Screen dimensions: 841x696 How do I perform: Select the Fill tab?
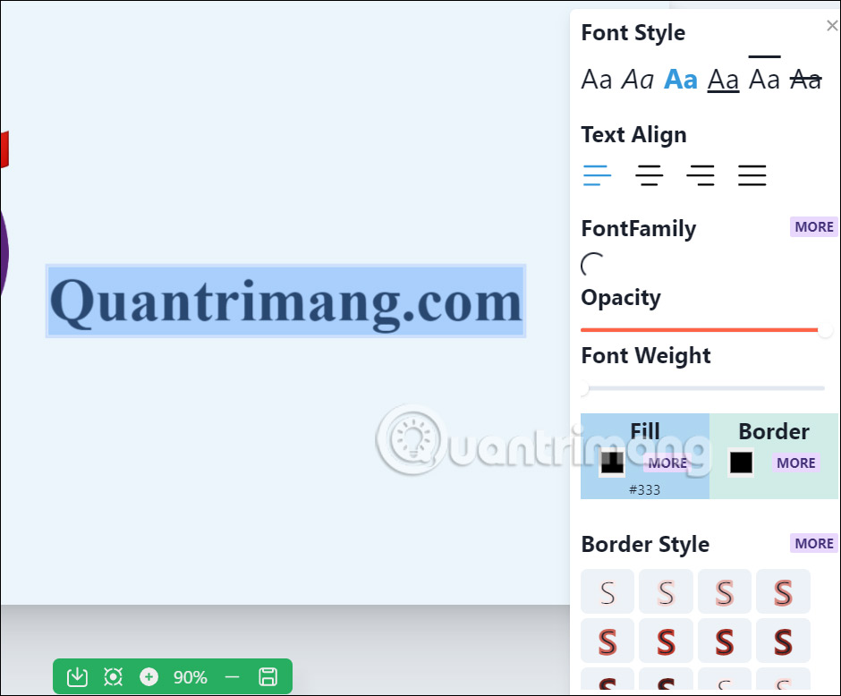pyautogui.click(x=645, y=431)
